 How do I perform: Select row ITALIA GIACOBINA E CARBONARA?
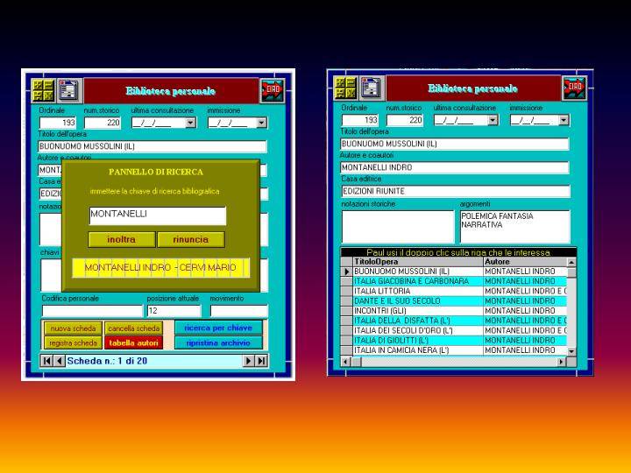coord(459,281)
